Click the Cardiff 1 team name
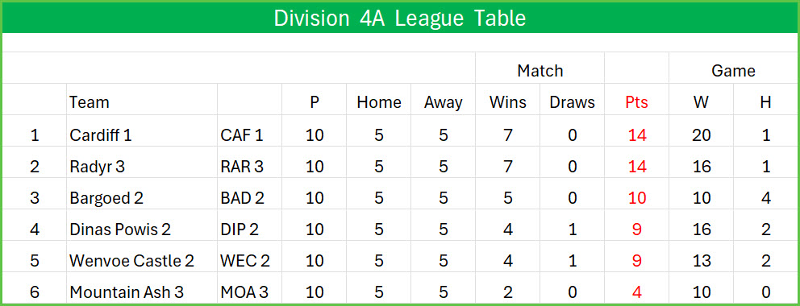The image size is (800, 306). (101, 135)
